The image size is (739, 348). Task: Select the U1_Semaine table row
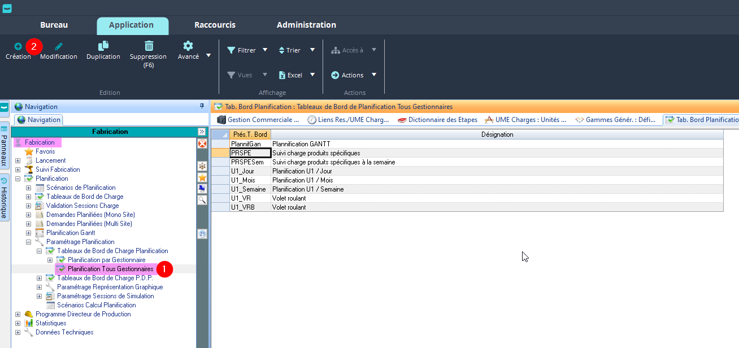(x=247, y=189)
